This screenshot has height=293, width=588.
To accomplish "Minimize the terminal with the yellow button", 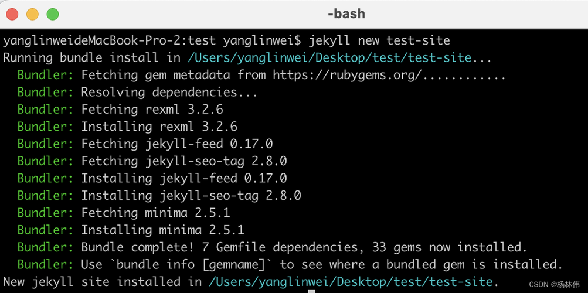I will click(x=33, y=14).
